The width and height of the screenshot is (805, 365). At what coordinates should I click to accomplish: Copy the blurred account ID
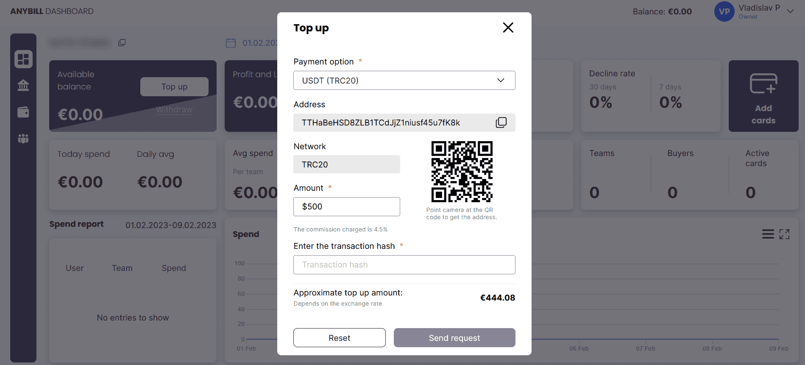[x=122, y=42]
